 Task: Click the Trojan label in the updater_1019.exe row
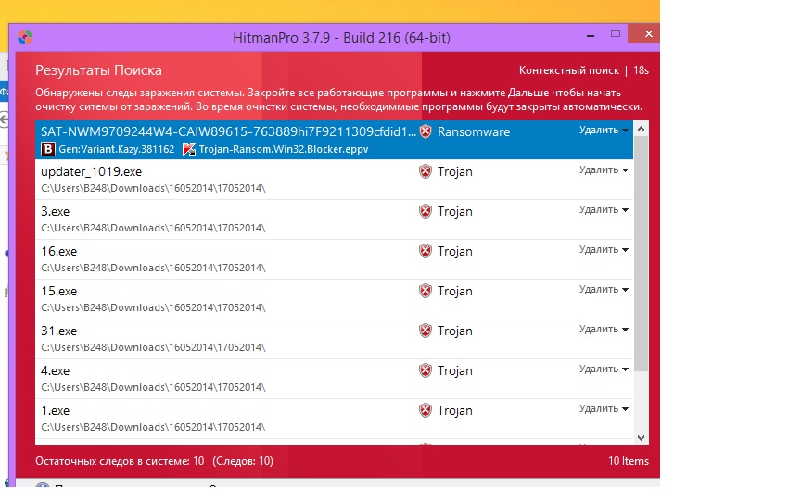[x=454, y=172]
